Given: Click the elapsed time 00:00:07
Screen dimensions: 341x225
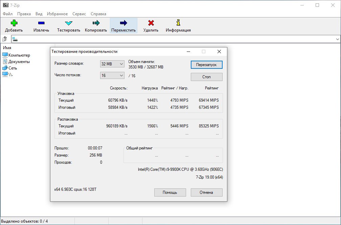Looking at the screenshot, I should point(95,148).
